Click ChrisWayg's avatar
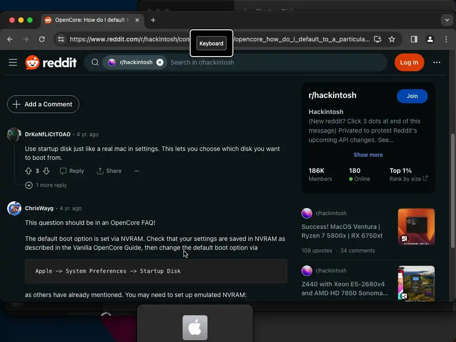456x342 pixels. pos(14,208)
